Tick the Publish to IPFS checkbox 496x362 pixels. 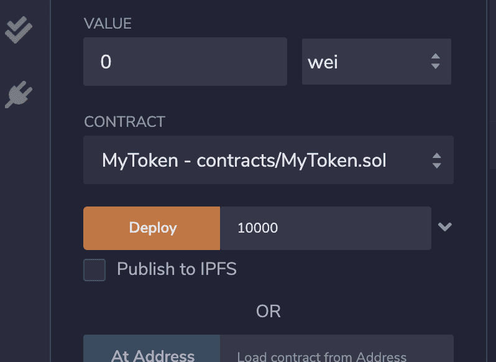point(94,270)
